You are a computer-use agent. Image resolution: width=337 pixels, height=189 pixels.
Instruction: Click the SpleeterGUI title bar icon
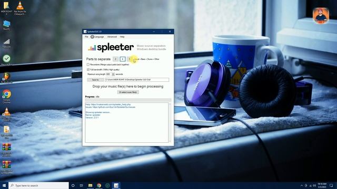point(85,31)
